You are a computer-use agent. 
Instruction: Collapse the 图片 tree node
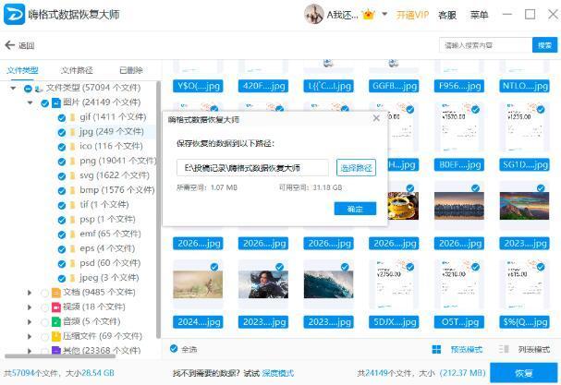pos(30,102)
